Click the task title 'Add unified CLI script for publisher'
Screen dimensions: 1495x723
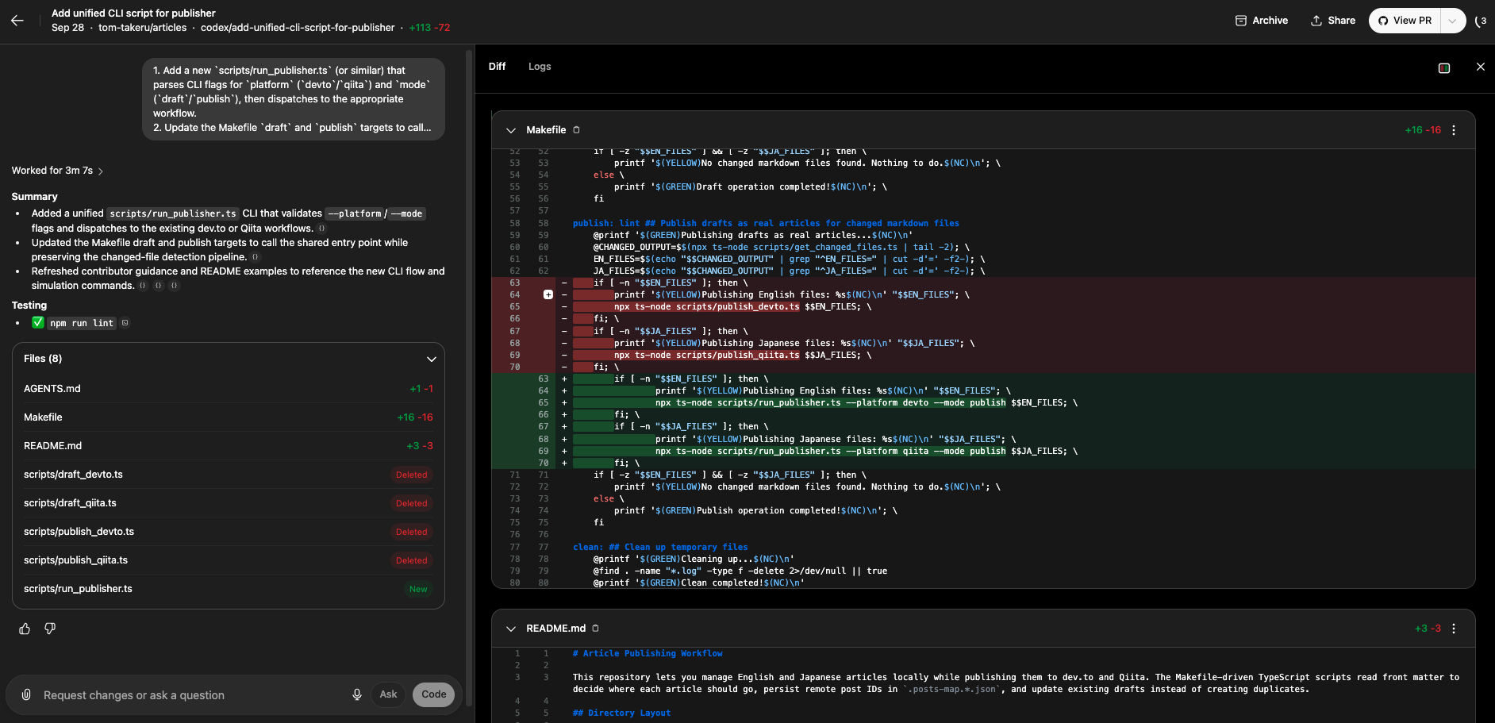point(133,13)
